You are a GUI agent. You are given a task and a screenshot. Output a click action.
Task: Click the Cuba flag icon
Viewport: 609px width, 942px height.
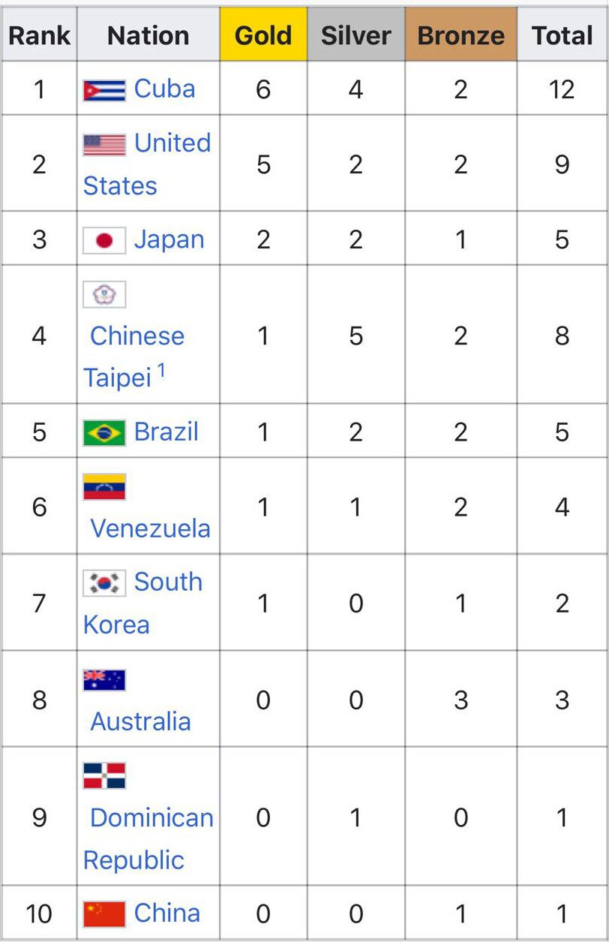click(x=104, y=90)
